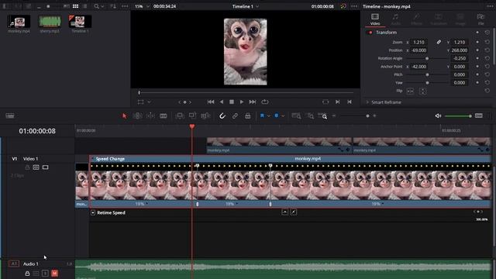Screen dimensions: 496x279
Task: Click the flip horizontal button
Action: (410, 91)
